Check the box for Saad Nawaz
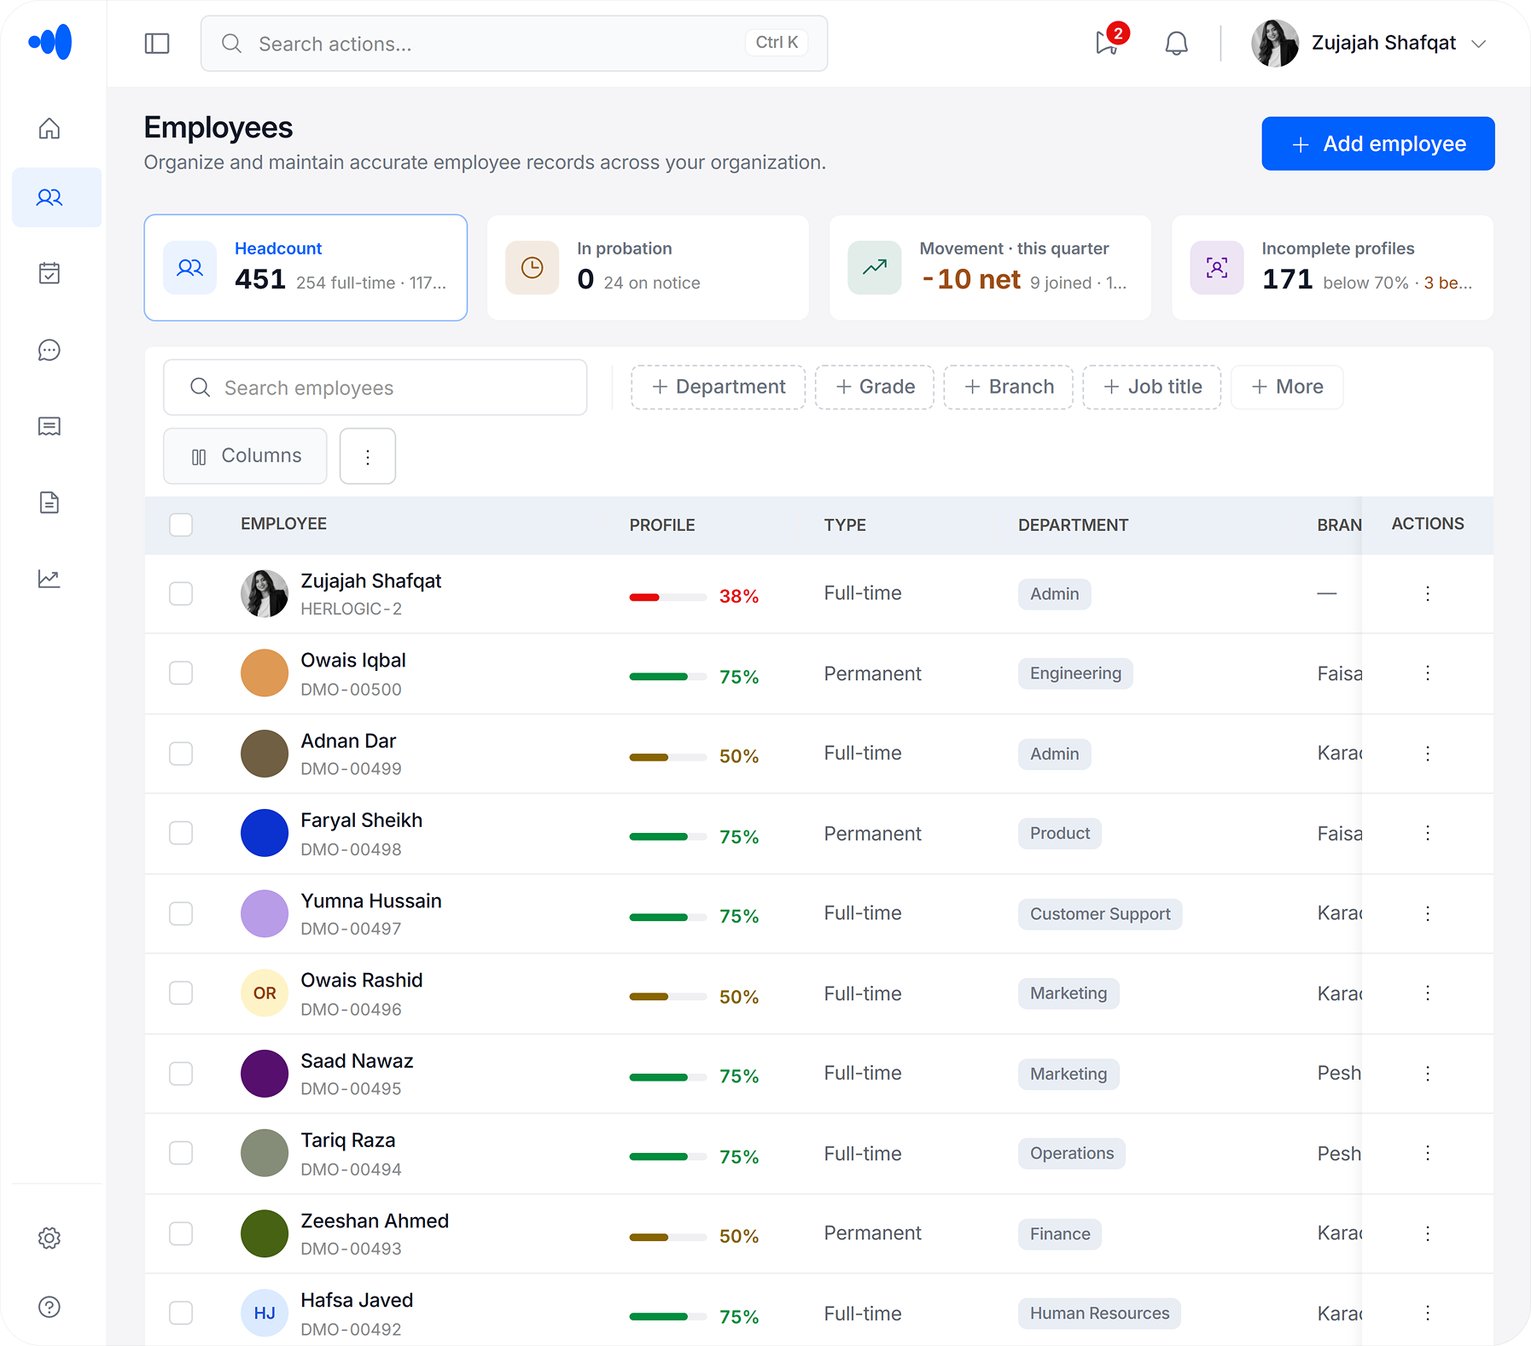 181,1074
